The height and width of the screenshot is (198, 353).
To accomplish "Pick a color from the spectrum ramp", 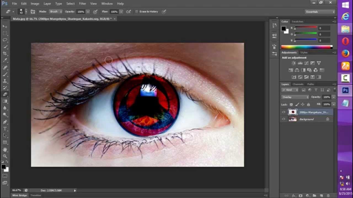I will (x=307, y=47).
